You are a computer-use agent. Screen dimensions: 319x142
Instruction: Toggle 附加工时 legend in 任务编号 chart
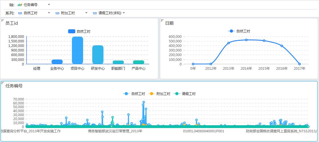coord(159,94)
